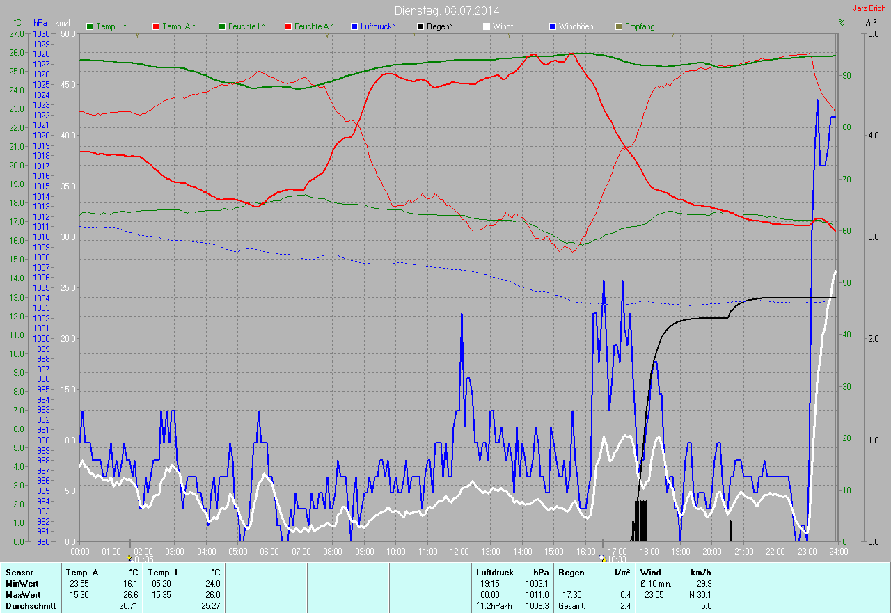Click the minimum pressure value '1003.1'
Image resolution: width=891 pixels, height=613 pixels.
click(537, 584)
